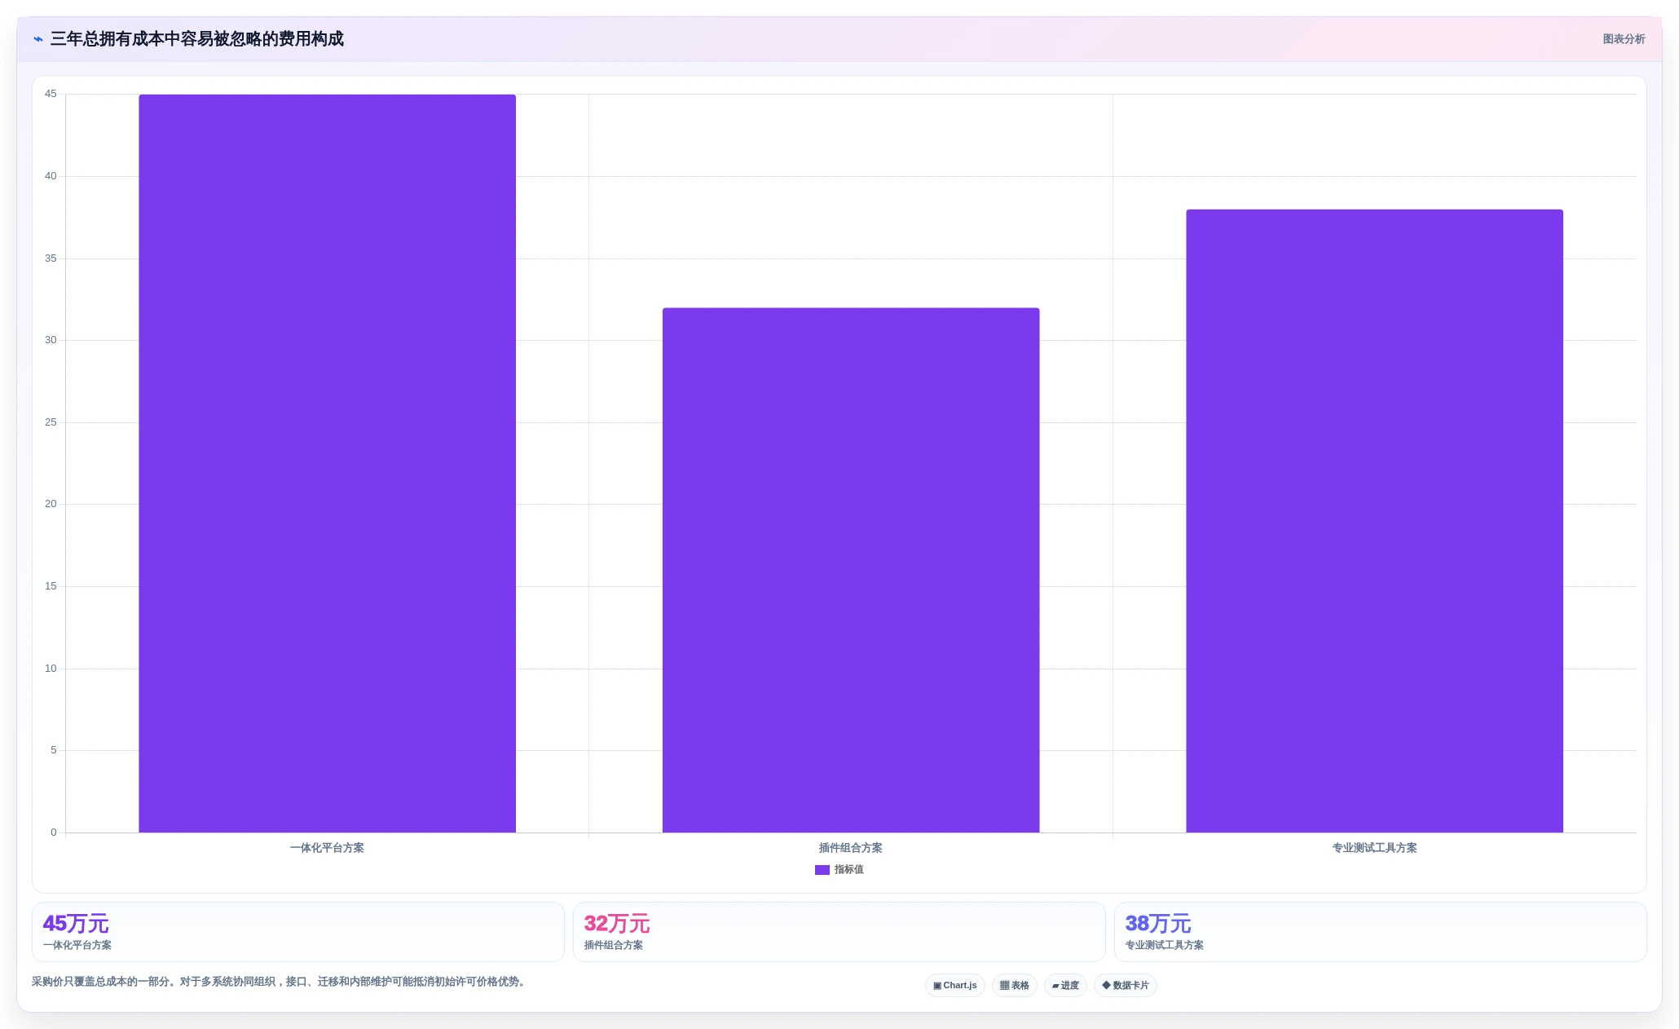
Task: Click the chart title 三年总拥有成本中容易被忽略的费用构成
Action: (x=197, y=39)
